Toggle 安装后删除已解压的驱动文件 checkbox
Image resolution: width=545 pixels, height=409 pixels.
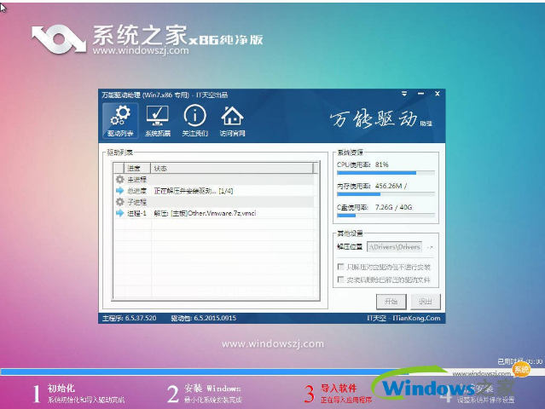pos(340,279)
